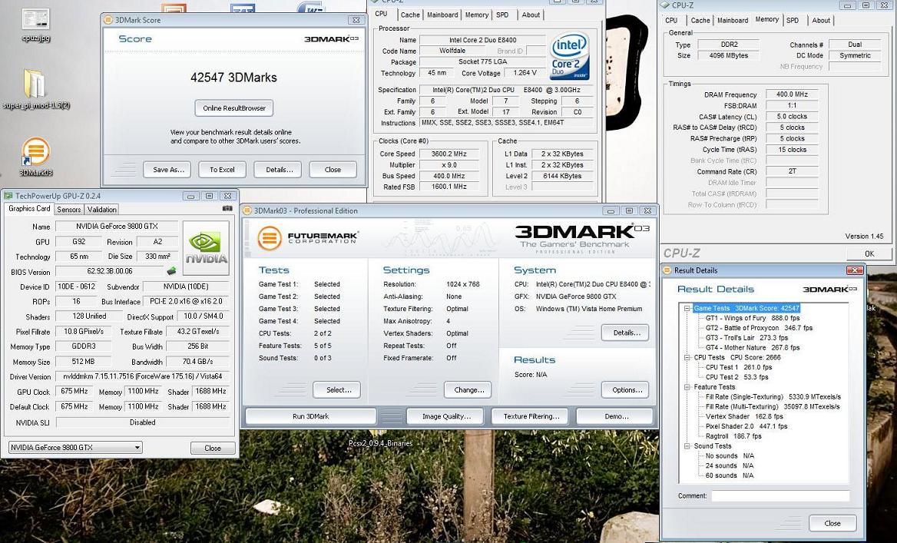This screenshot has height=543, width=897.
Task: Open the Texture Filtering button
Action: coord(531,416)
